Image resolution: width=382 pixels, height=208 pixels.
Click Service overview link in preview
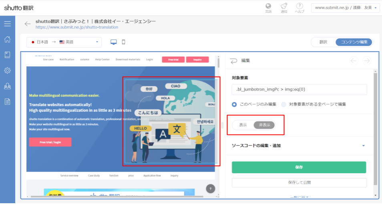69,175
